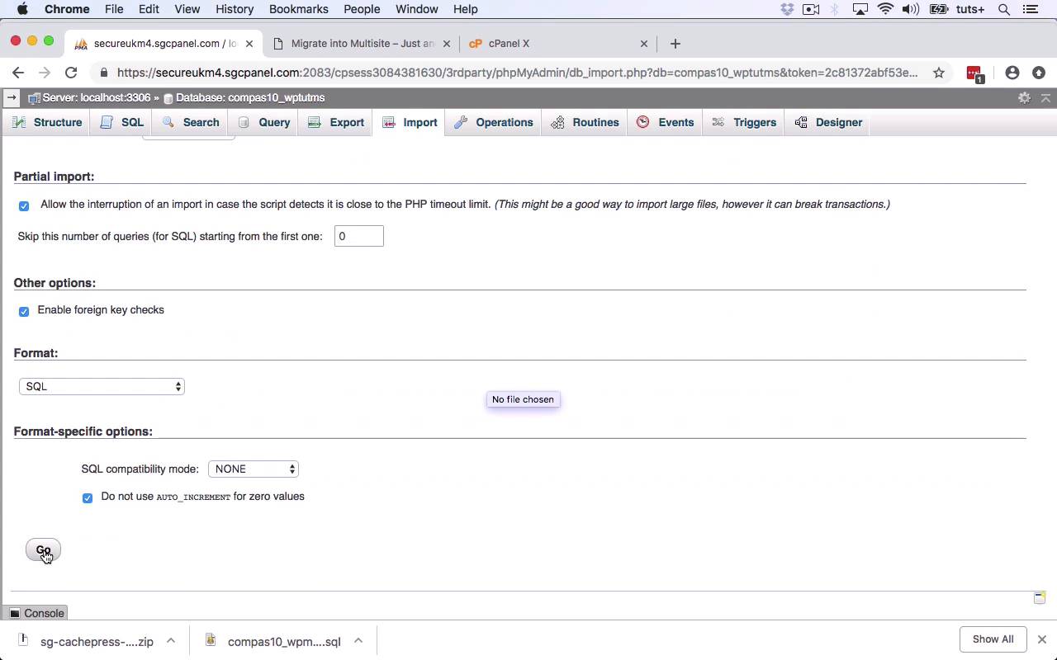Expand options for compas10_wpm sql download
The width and height of the screenshot is (1057, 660).
click(358, 640)
